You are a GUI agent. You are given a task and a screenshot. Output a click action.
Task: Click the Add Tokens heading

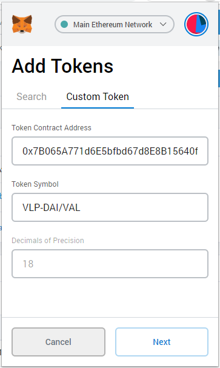[62, 66]
